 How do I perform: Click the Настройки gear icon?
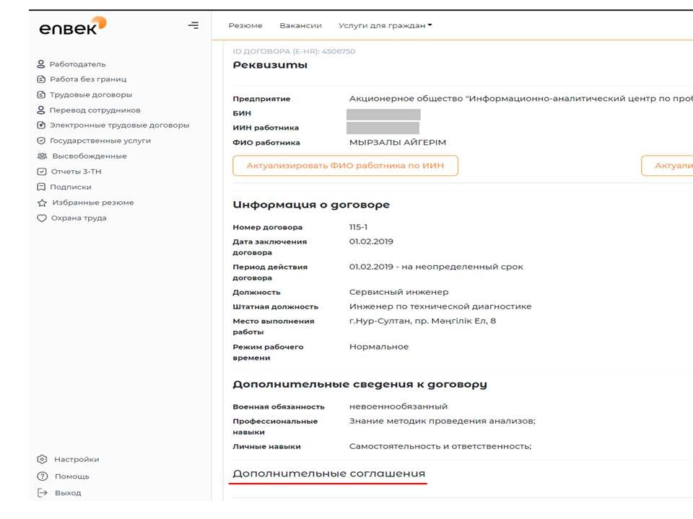pyautogui.click(x=42, y=459)
